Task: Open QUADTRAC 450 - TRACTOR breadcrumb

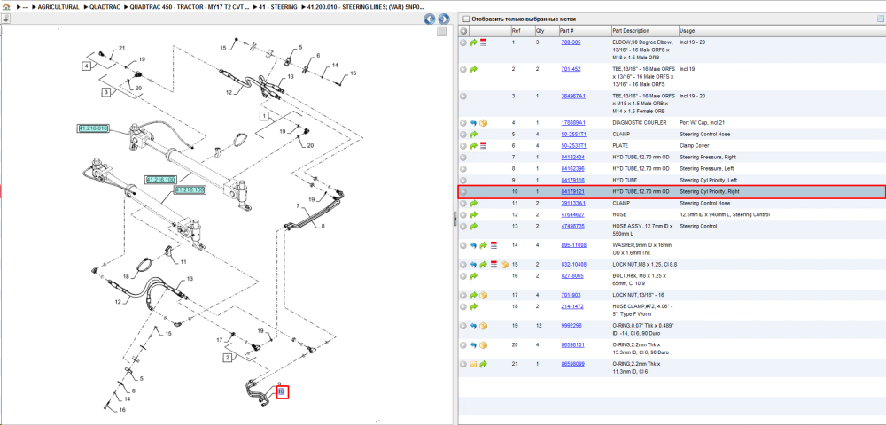Action: (x=190, y=8)
